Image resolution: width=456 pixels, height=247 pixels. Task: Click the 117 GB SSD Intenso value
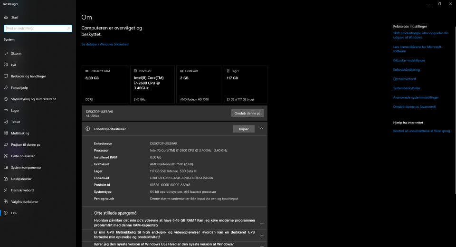pyautogui.click(x=173, y=171)
